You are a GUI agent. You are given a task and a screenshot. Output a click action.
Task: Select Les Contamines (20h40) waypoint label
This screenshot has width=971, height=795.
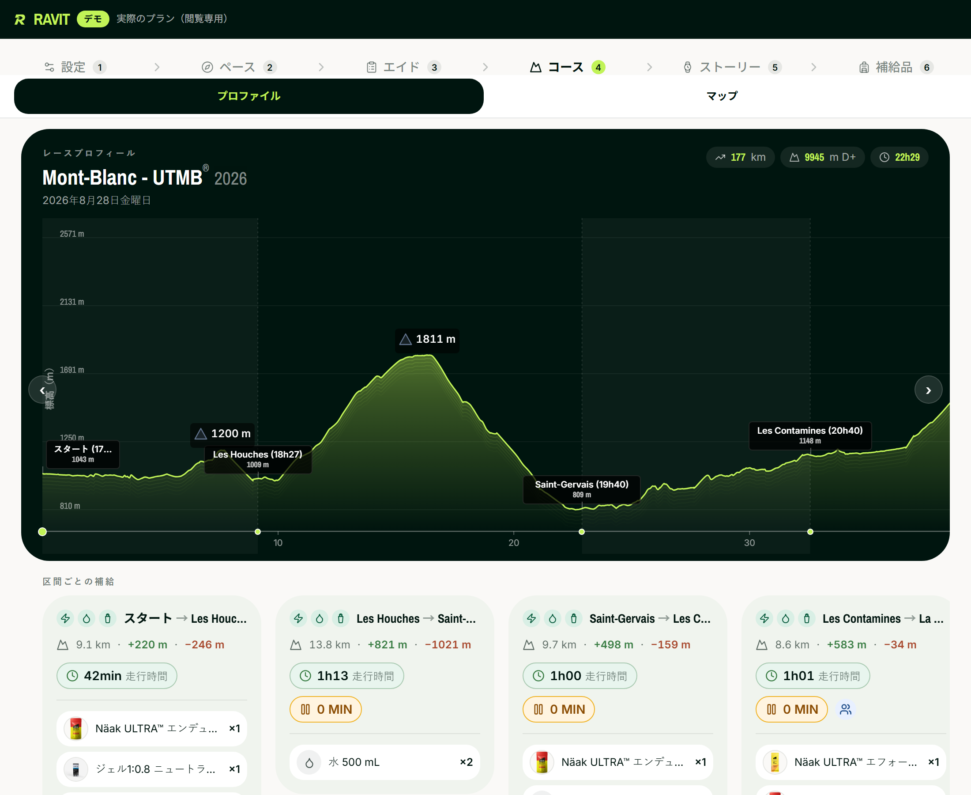810,435
